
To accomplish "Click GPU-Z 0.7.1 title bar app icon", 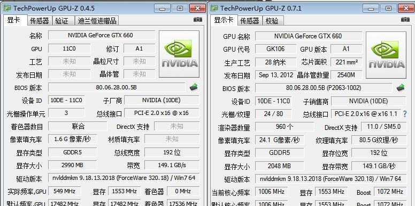I will [214, 8].
